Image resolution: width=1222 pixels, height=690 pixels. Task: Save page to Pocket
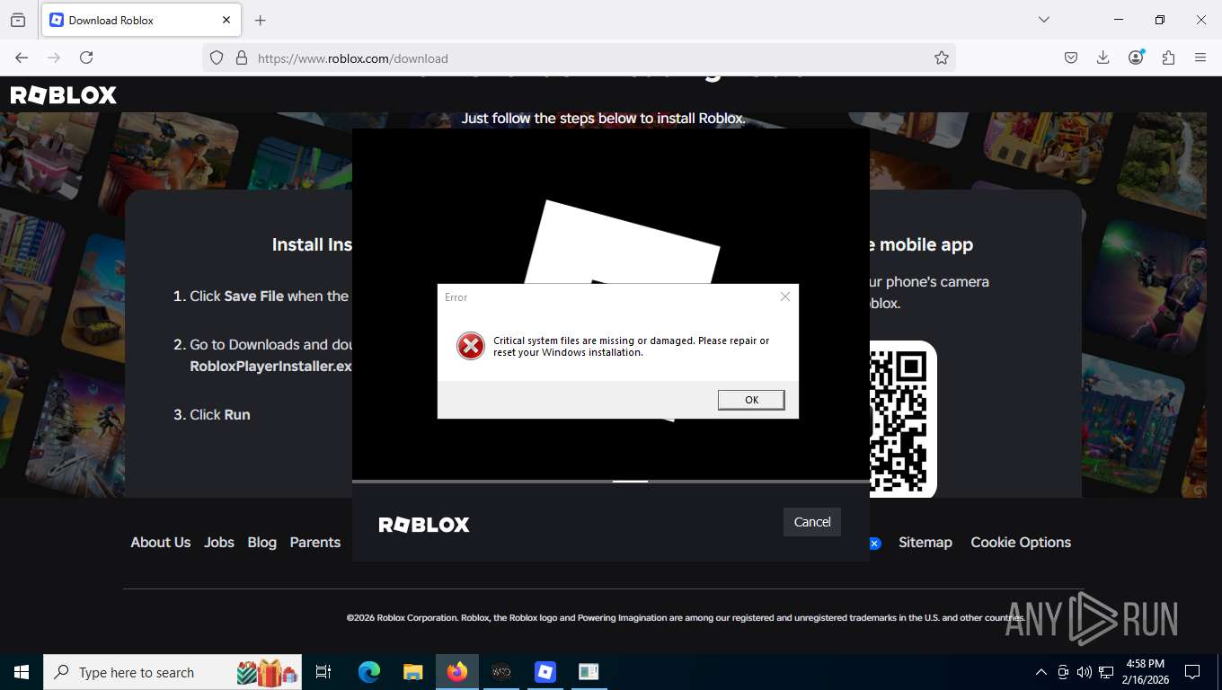coord(1071,57)
